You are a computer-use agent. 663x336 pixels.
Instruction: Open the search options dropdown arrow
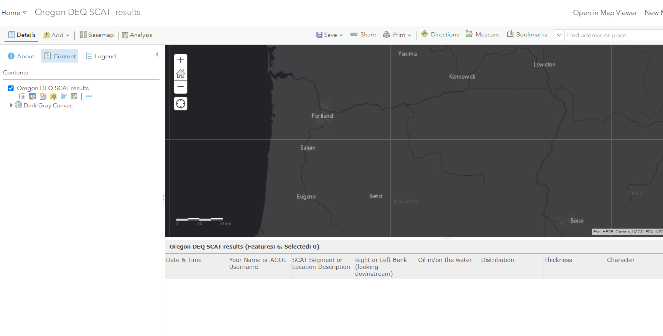(x=559, y=35)
